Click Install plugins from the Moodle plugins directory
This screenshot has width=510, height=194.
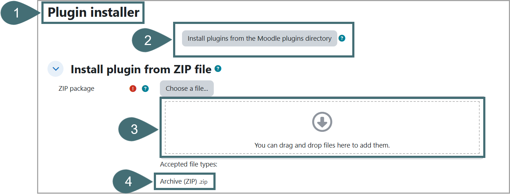coord(259,38)
